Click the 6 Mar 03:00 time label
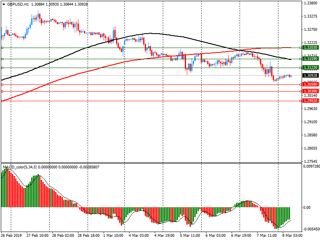 pos(216,236)
